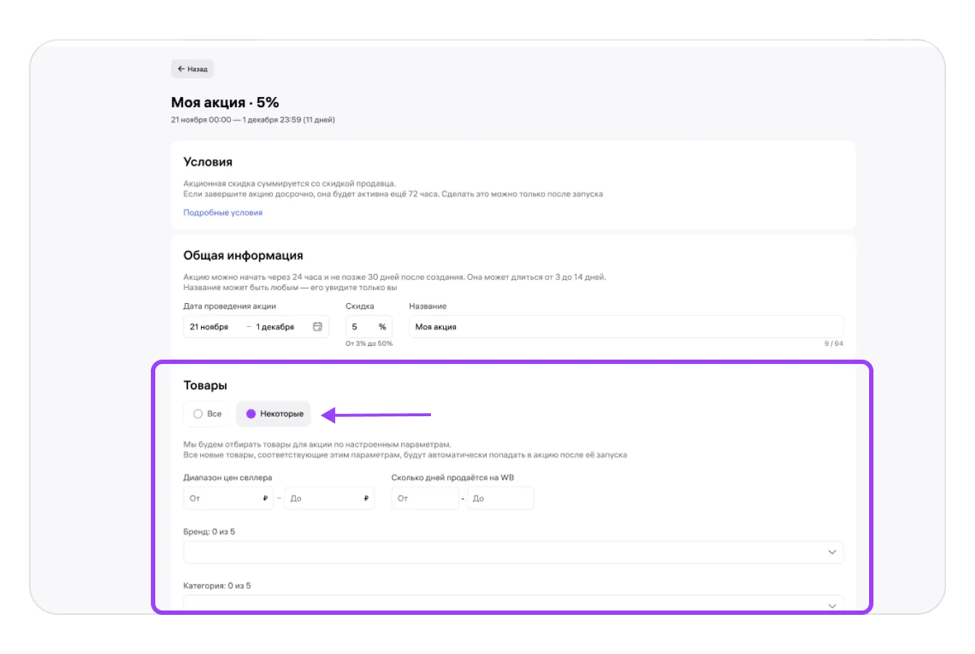Open the Категория dropdown list
This screenshot has width=975, height=654.
coord(501,603)
